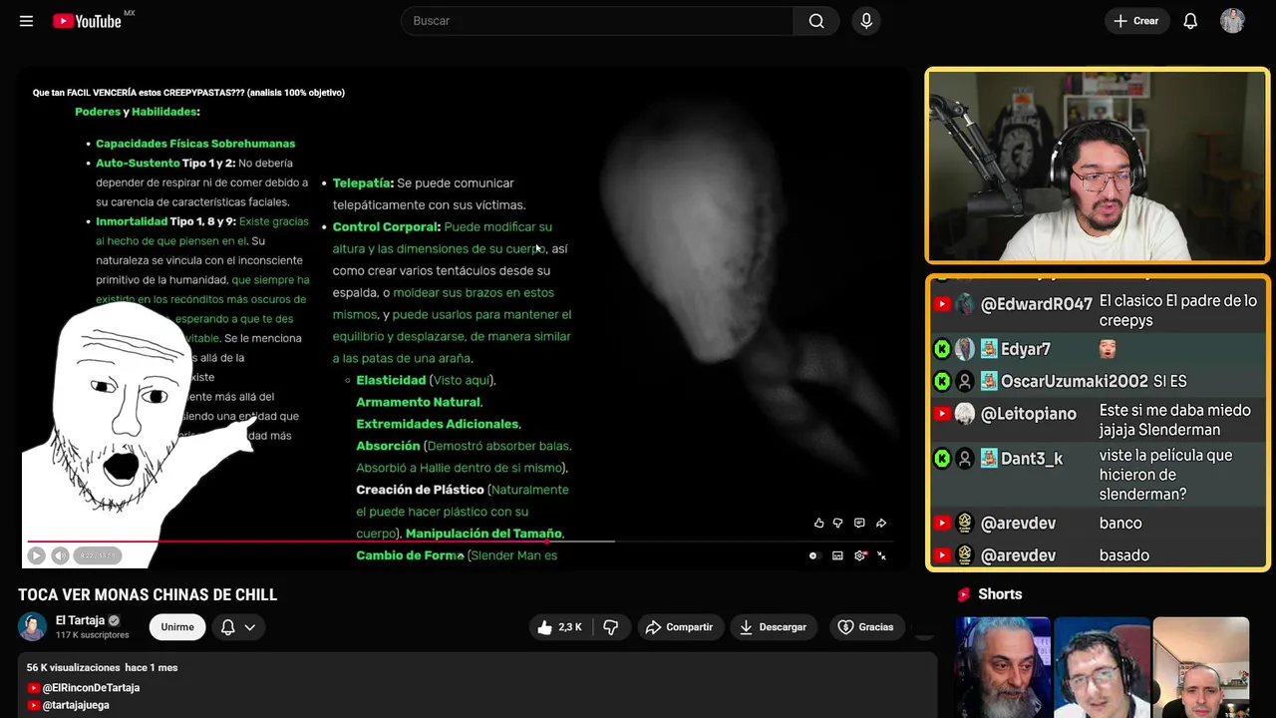
Task: Click the 117 K suscriptores text
Action: 92,635
